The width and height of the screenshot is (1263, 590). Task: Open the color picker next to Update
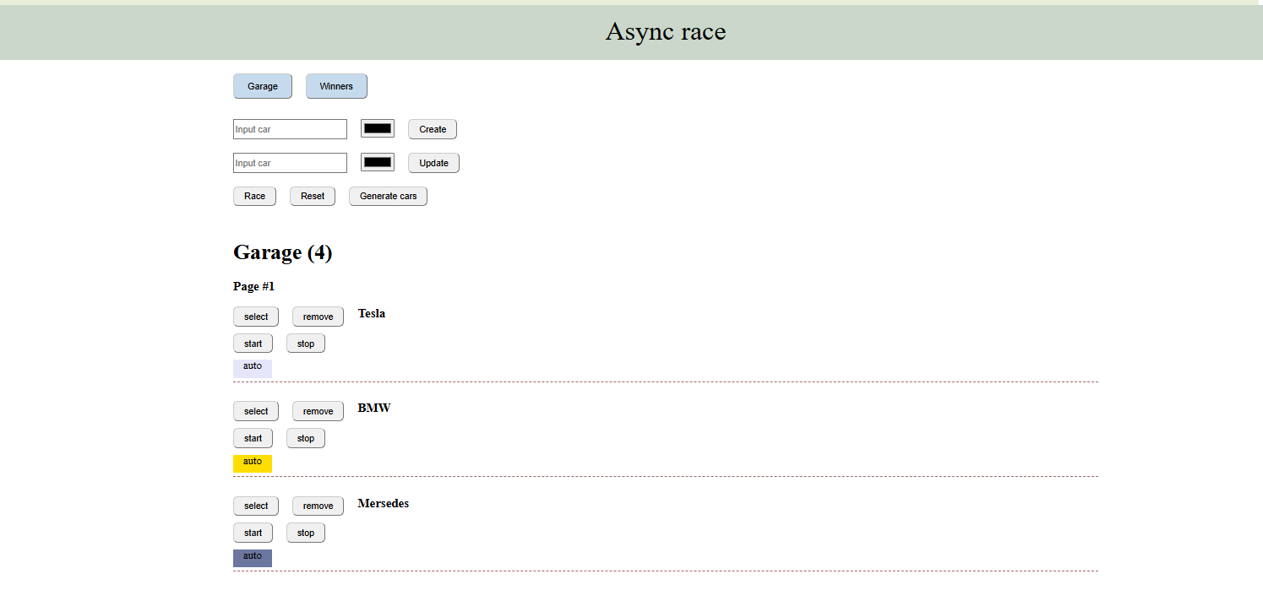[378, 162]
